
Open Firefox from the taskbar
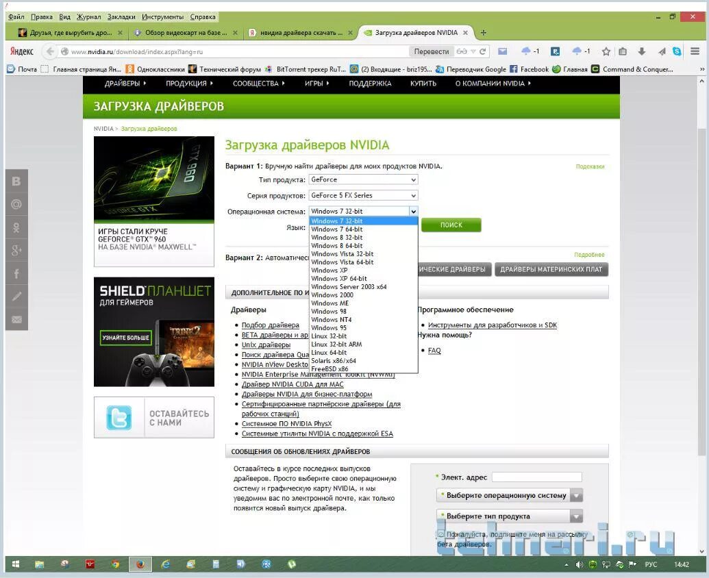(x=140, y=564)
